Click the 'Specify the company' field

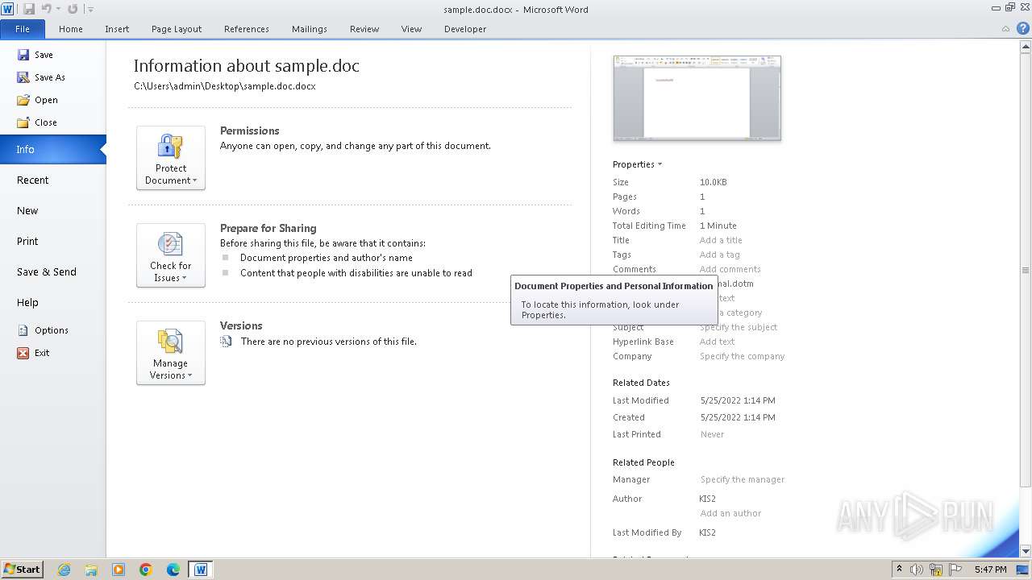click(x=742, y=356)
